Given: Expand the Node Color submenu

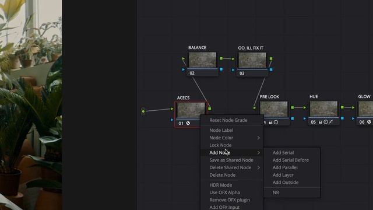Looking at the screenshot, I should pos(232,138).
